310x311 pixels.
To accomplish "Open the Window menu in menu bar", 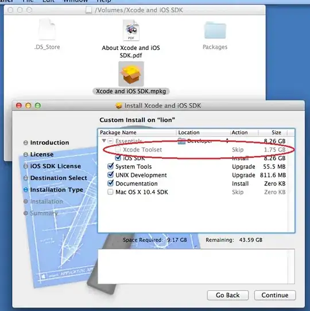I will click(x=75, y=1).
